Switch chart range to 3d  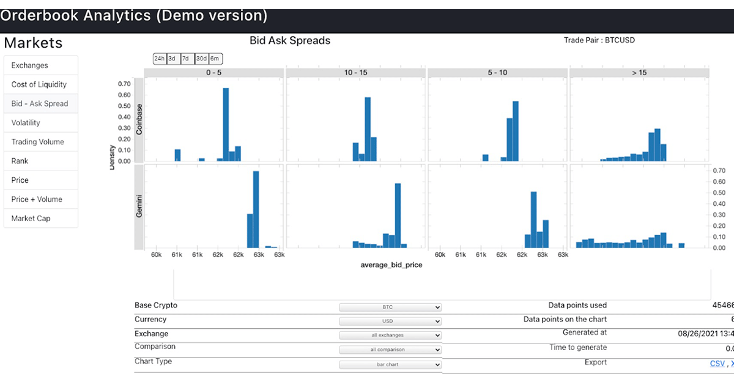[x=172, y=59]
